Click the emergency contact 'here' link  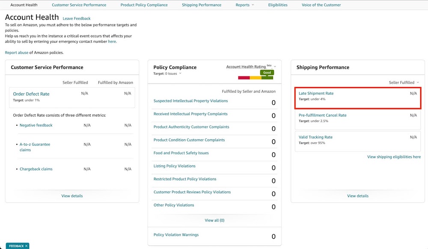click(x=112, y=41)
